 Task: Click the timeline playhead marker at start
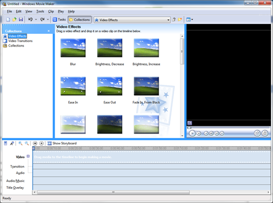[x=34, y=148]
